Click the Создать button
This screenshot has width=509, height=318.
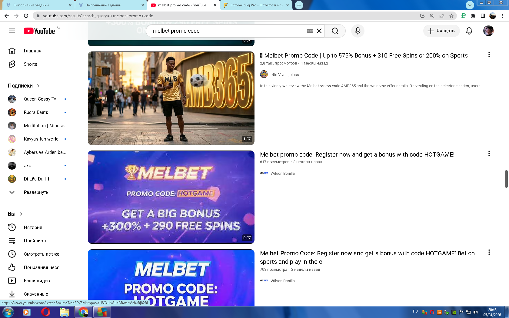[441, 31]
